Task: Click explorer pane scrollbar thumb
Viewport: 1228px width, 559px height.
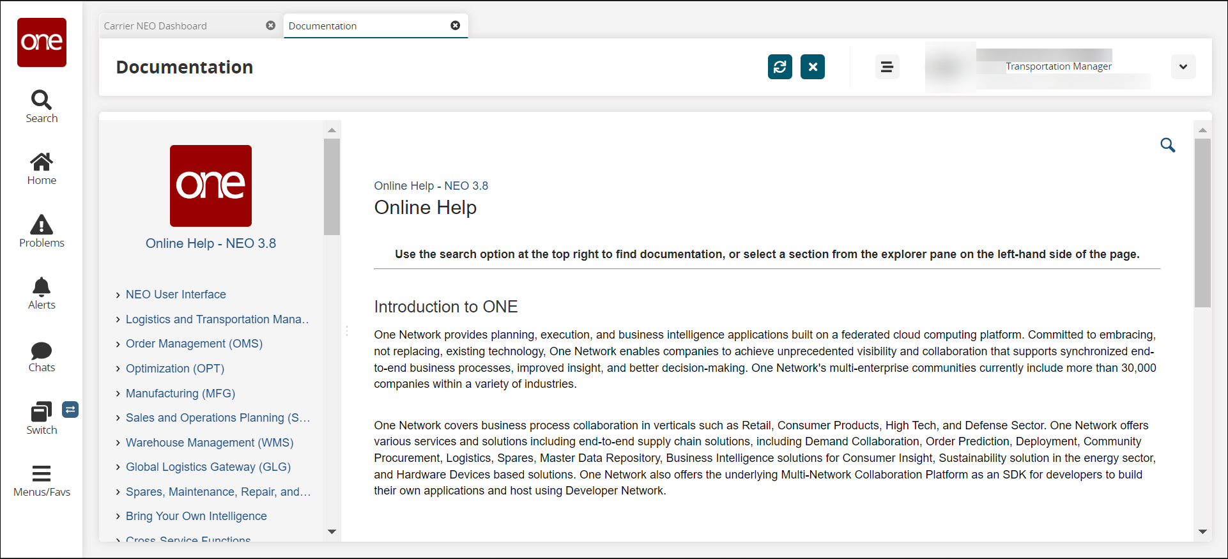Action: pos(332,187)
